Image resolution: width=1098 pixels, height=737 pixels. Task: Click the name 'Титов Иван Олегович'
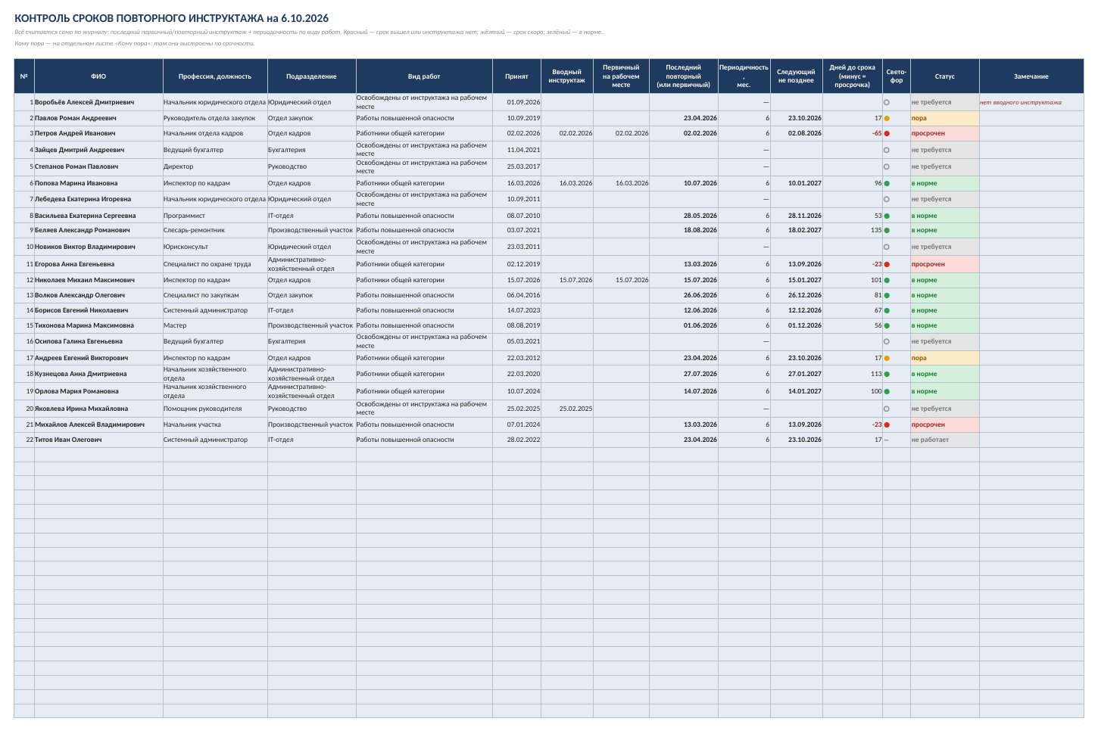68,440
